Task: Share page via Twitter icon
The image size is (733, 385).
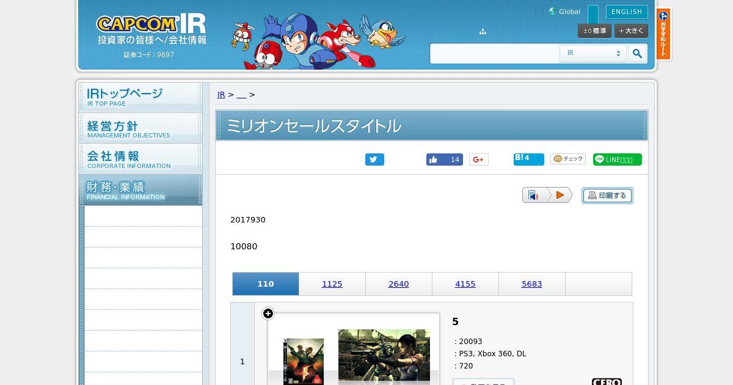Action: tap(374, 159)
